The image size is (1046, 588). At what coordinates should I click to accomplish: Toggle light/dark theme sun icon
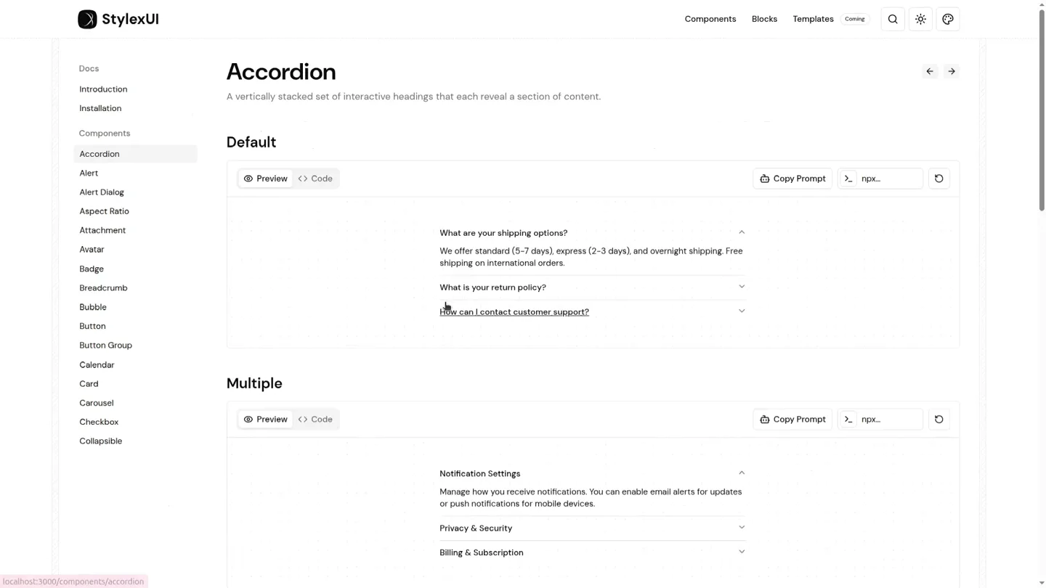(x=920, y=20)
